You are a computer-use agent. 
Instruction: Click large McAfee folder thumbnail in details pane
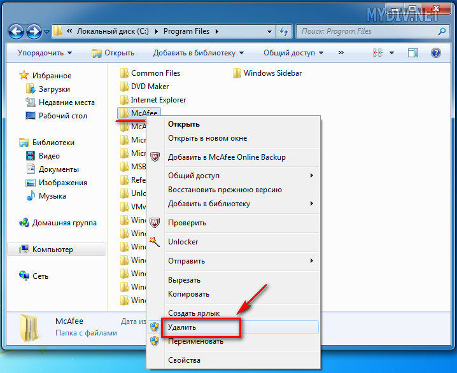tap(29, 328)
